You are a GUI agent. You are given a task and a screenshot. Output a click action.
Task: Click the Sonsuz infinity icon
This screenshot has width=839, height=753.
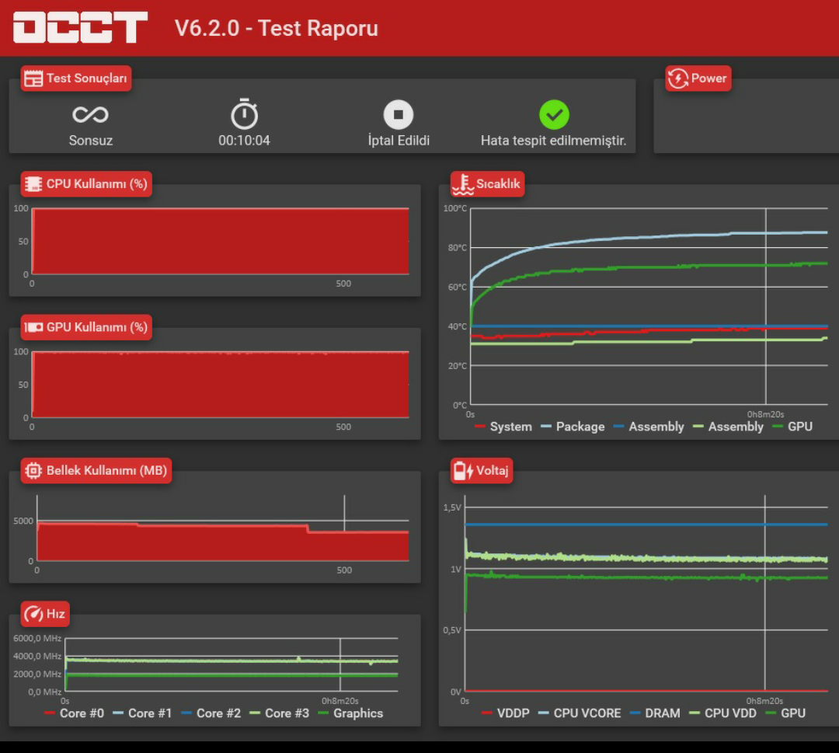[90, 114]
